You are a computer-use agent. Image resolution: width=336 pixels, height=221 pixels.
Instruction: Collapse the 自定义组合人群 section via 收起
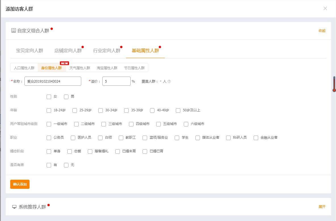coord(322,31)
